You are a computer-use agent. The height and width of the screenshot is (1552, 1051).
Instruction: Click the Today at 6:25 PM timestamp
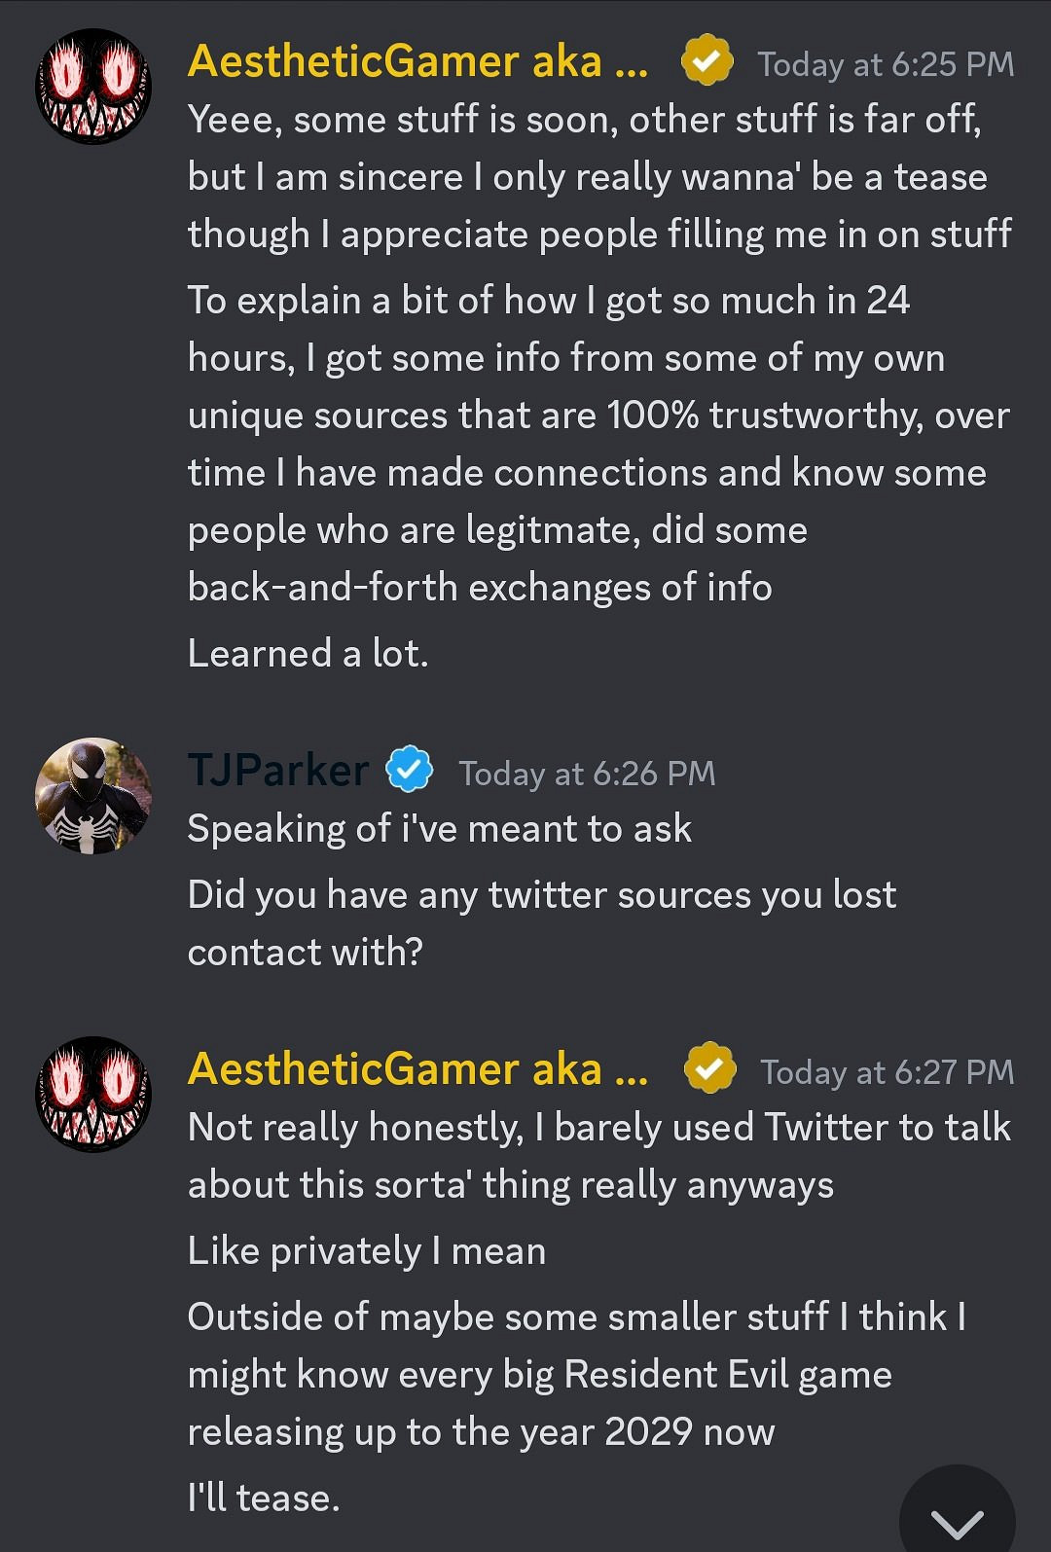[x=886, y=64]
